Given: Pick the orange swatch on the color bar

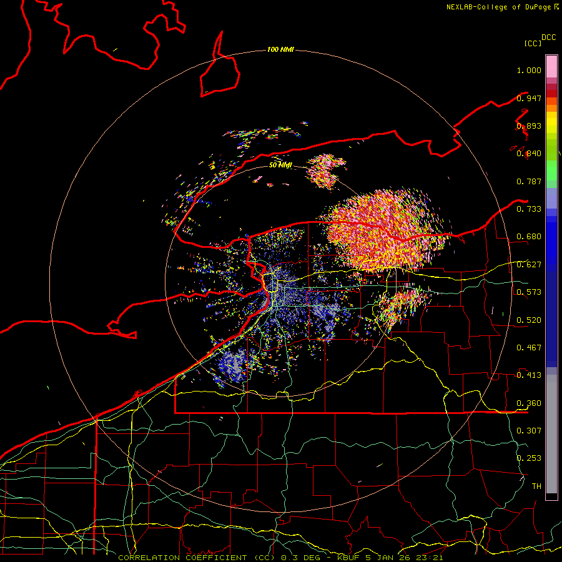Looking at the screenshot, I should tap(551, 108).
